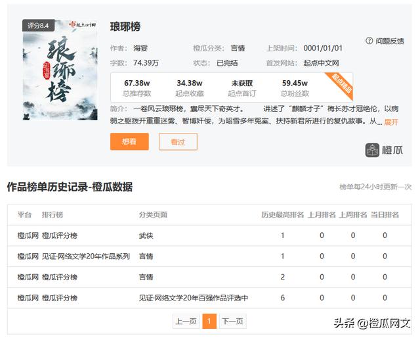Go to next page 下一页
This screenshot has width=420, height=338.
232,321
